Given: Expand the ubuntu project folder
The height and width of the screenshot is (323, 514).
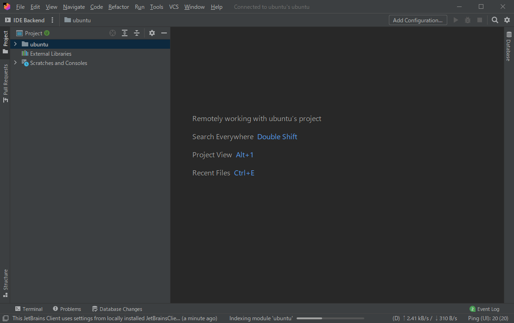Looking at the screenshot, I should (15, 44).
